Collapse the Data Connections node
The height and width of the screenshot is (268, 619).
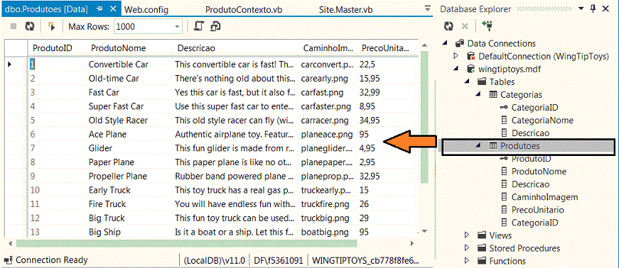(x=446, y=43)
